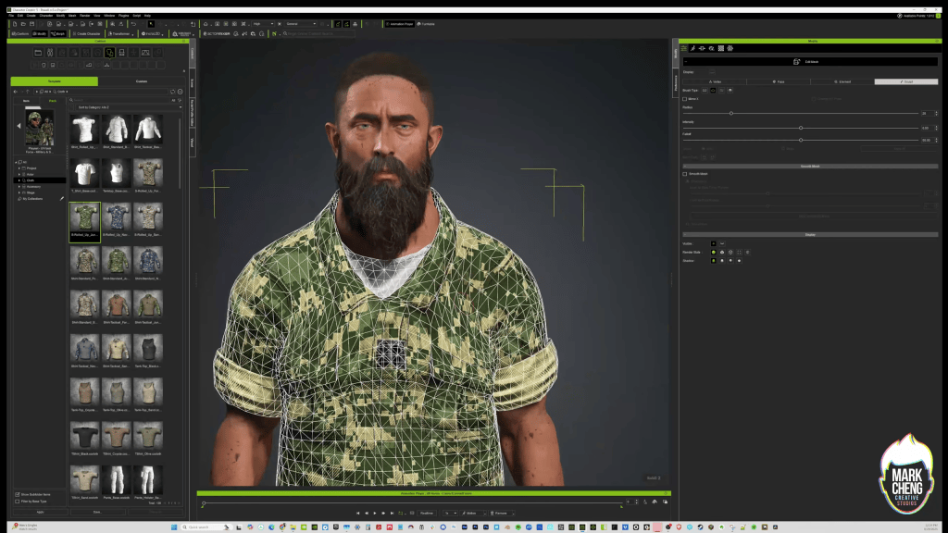Select the arrow Select tool in the toolbar
948x533 pixels.
151,24
